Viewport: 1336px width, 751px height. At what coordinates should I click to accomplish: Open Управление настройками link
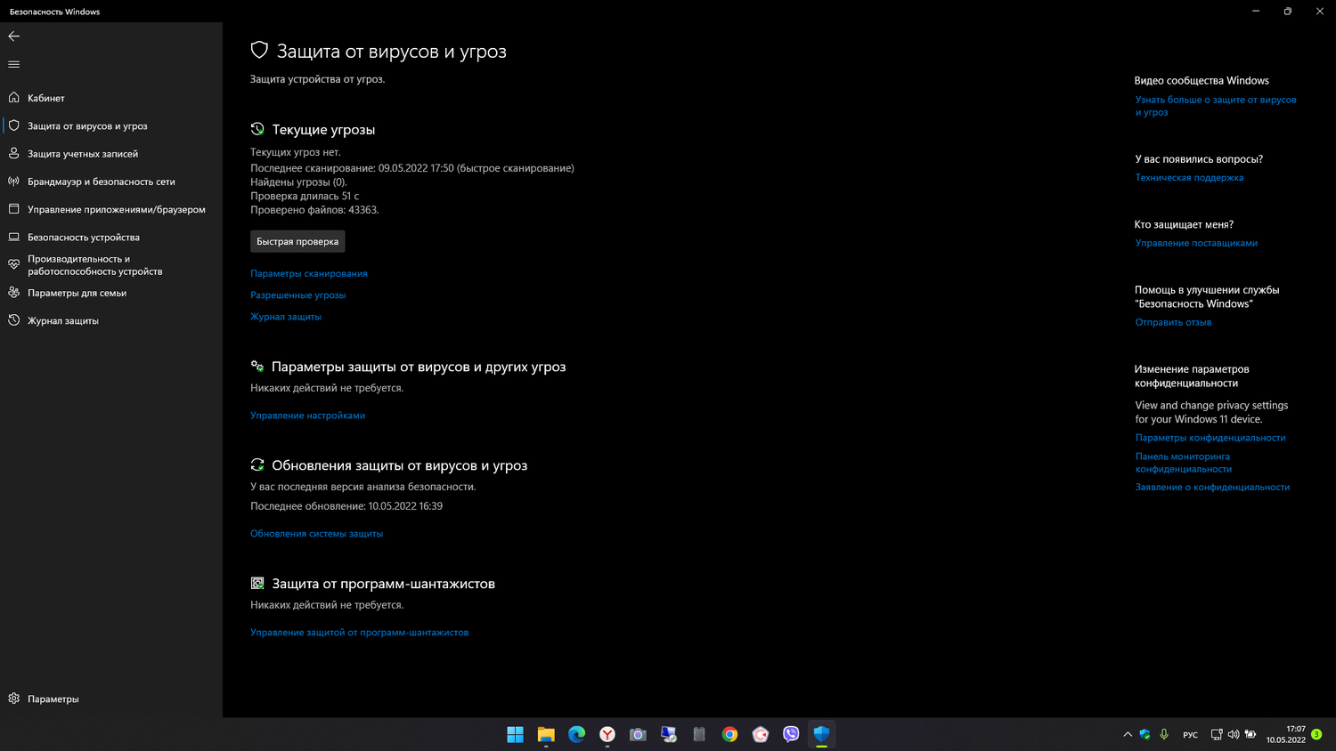(307, 416)
